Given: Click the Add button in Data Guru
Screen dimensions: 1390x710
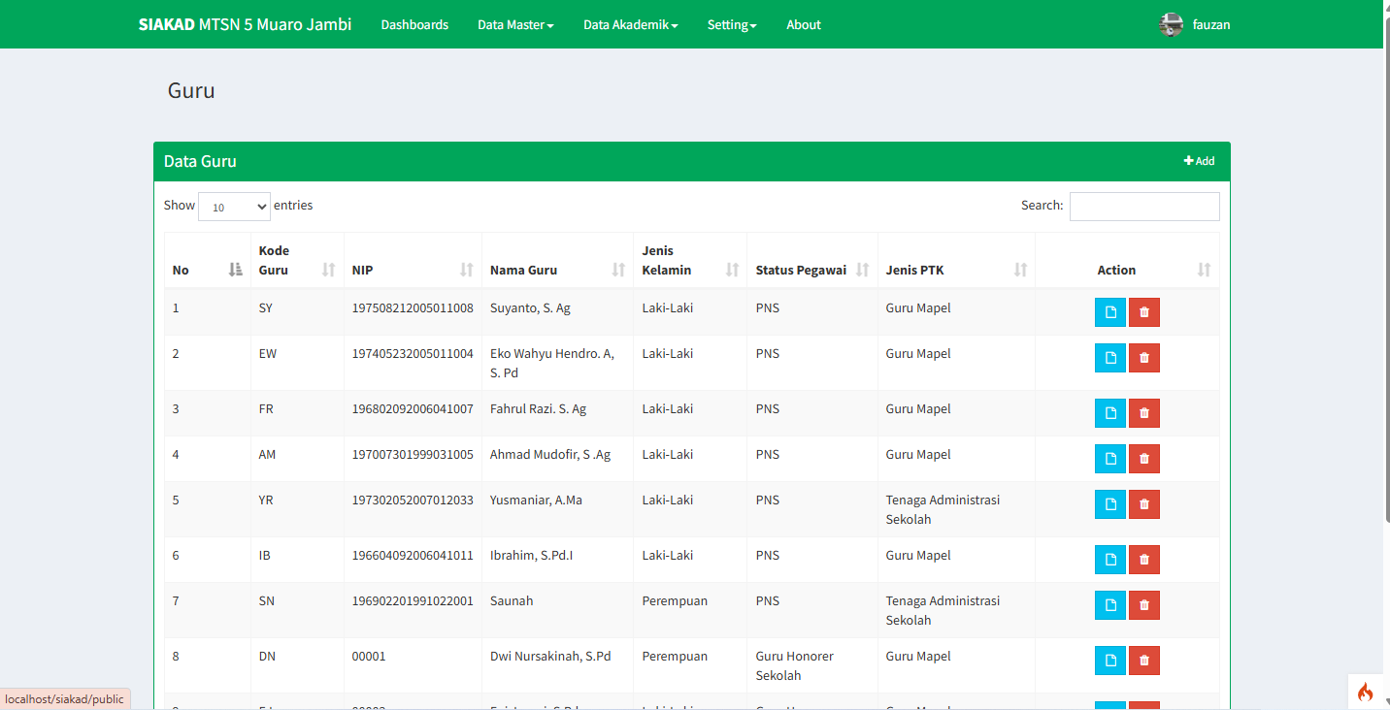Looking at the screenshot, I should click(1199, 161).
